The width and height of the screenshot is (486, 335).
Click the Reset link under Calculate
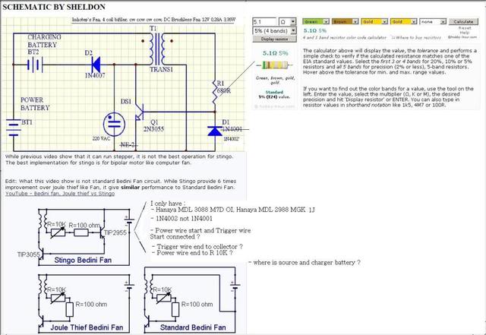465,28
